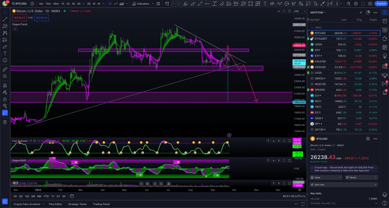The image size is (389, 208).
Task: Select the YTD date range
Action: click(46, 196)
